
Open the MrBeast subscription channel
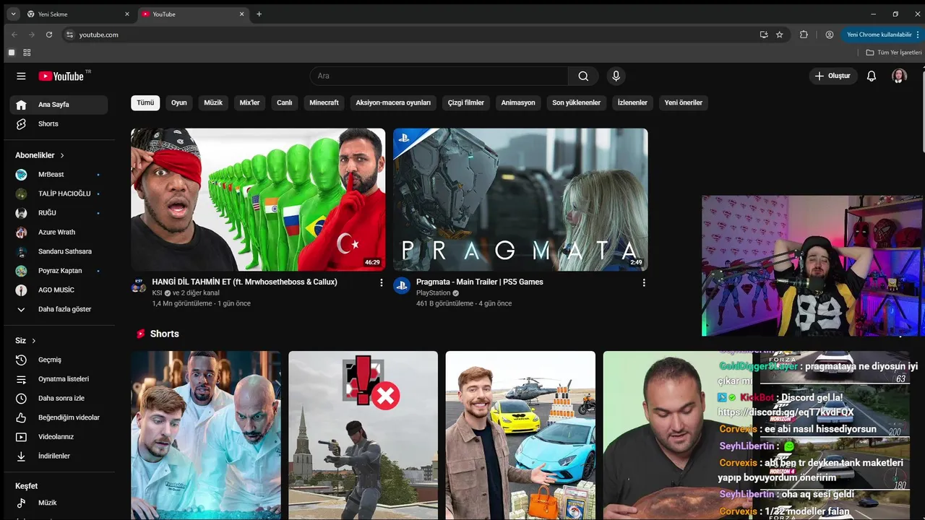coord(59,174)
